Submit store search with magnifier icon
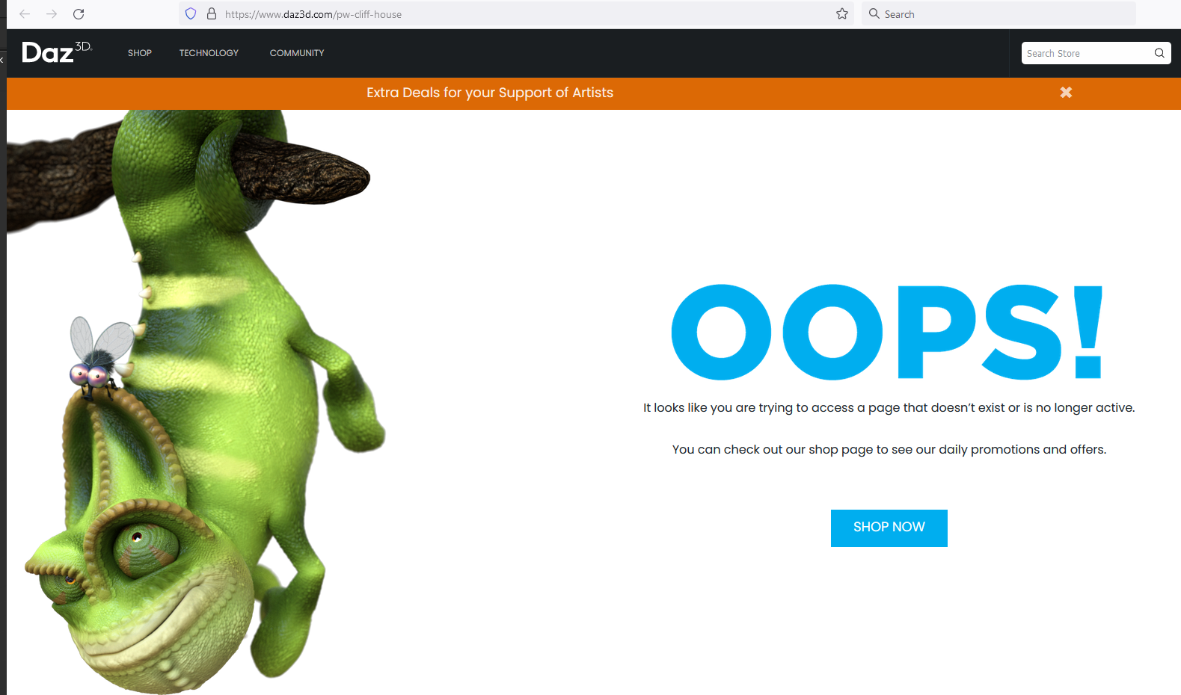 (x=1159, y=53)
